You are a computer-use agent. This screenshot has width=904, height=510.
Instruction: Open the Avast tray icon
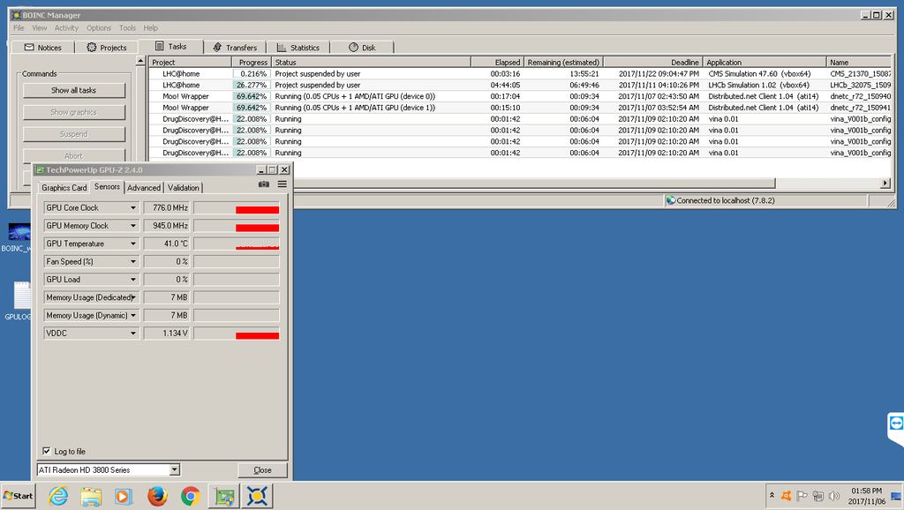click(786, 496)
